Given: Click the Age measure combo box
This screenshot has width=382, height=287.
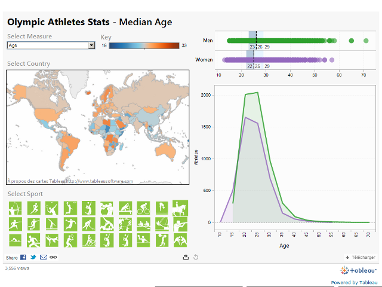Looking at the screenshot, I should [48, 45].
